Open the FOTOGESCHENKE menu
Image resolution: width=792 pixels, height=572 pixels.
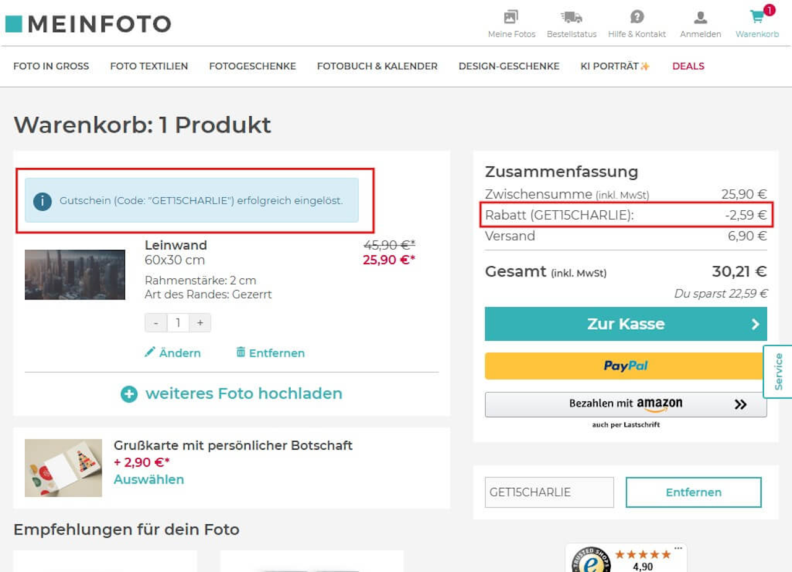coord(252,66)
